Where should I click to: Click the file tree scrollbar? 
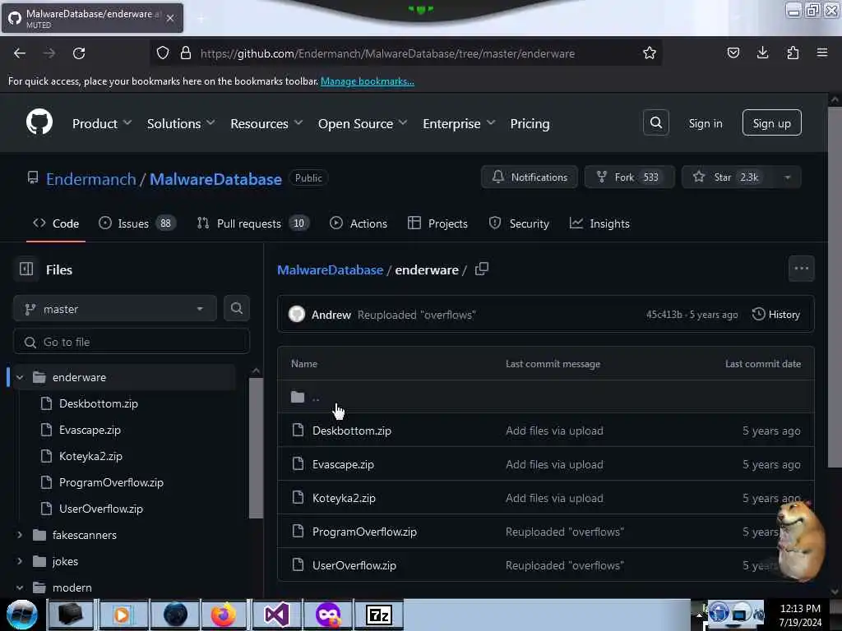[257, 448]
